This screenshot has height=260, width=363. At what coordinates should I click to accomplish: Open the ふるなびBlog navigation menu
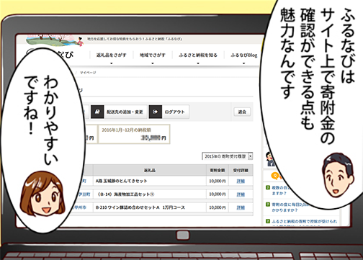click(243, 55)
